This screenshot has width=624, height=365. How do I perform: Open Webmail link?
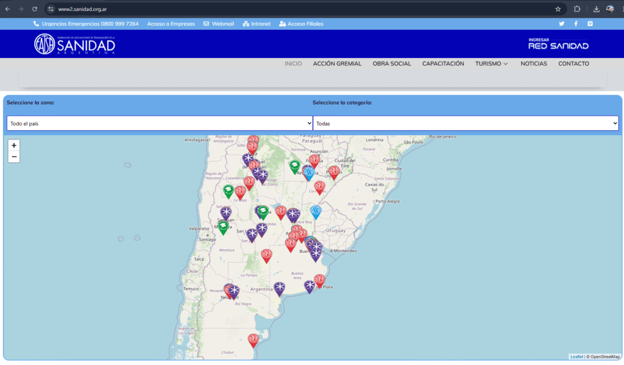pos(219,24)
